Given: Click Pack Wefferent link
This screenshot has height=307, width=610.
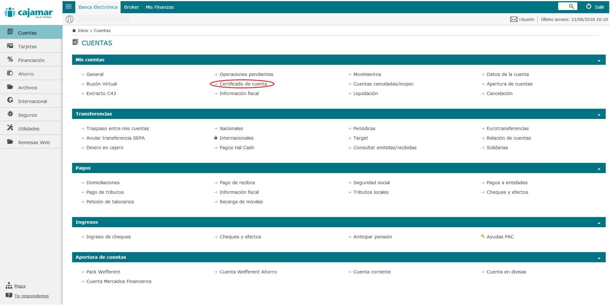Looking at the screenshot, I should tap(103, 272).
